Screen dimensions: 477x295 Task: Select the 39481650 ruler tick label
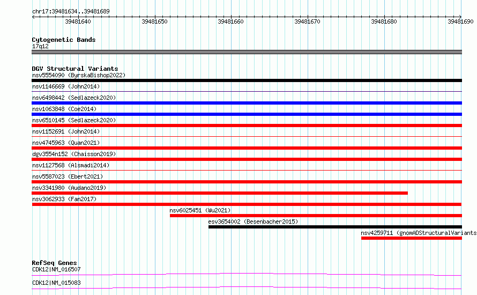[154, 21]
